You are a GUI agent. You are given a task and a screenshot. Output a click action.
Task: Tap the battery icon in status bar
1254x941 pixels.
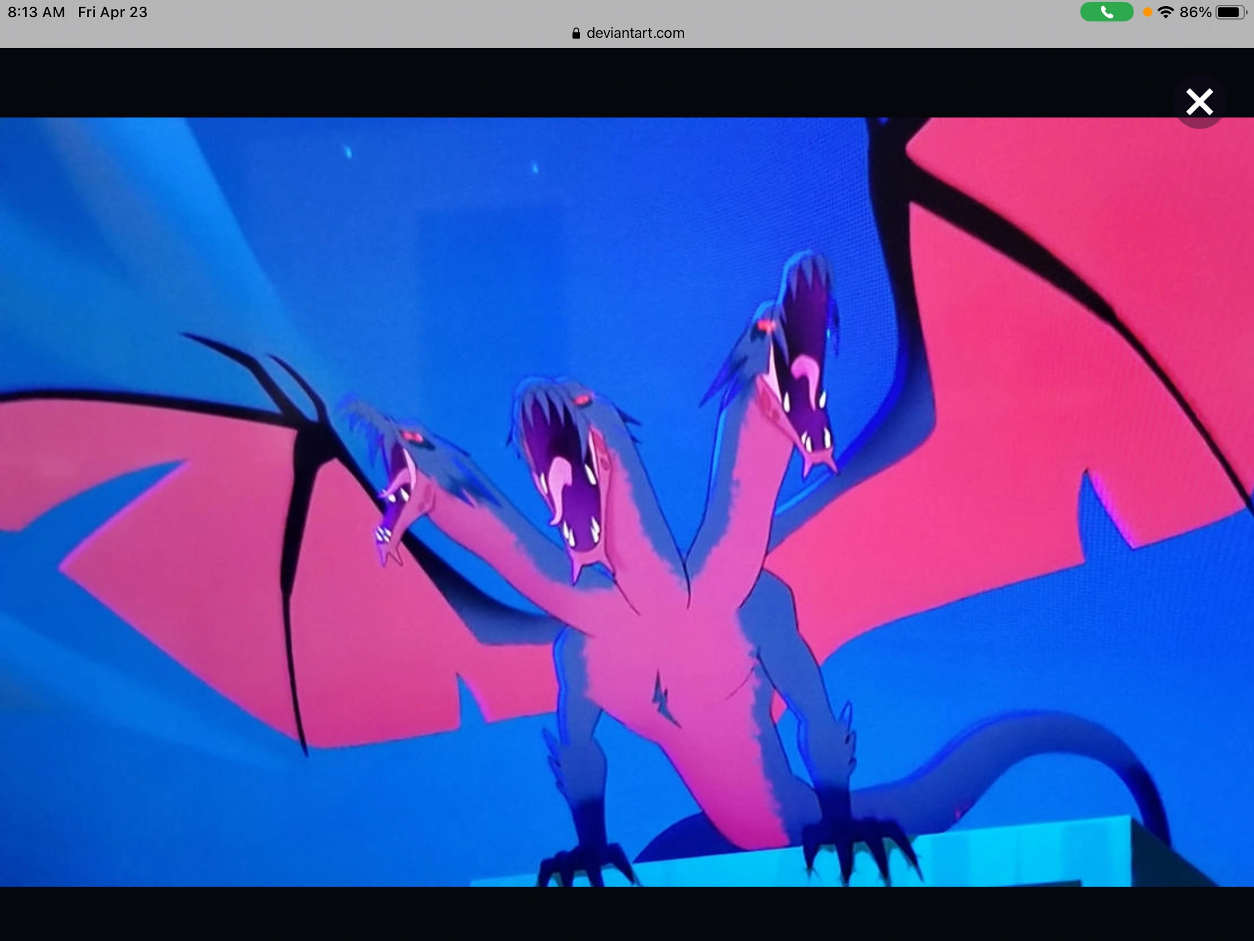(1230, 12)
